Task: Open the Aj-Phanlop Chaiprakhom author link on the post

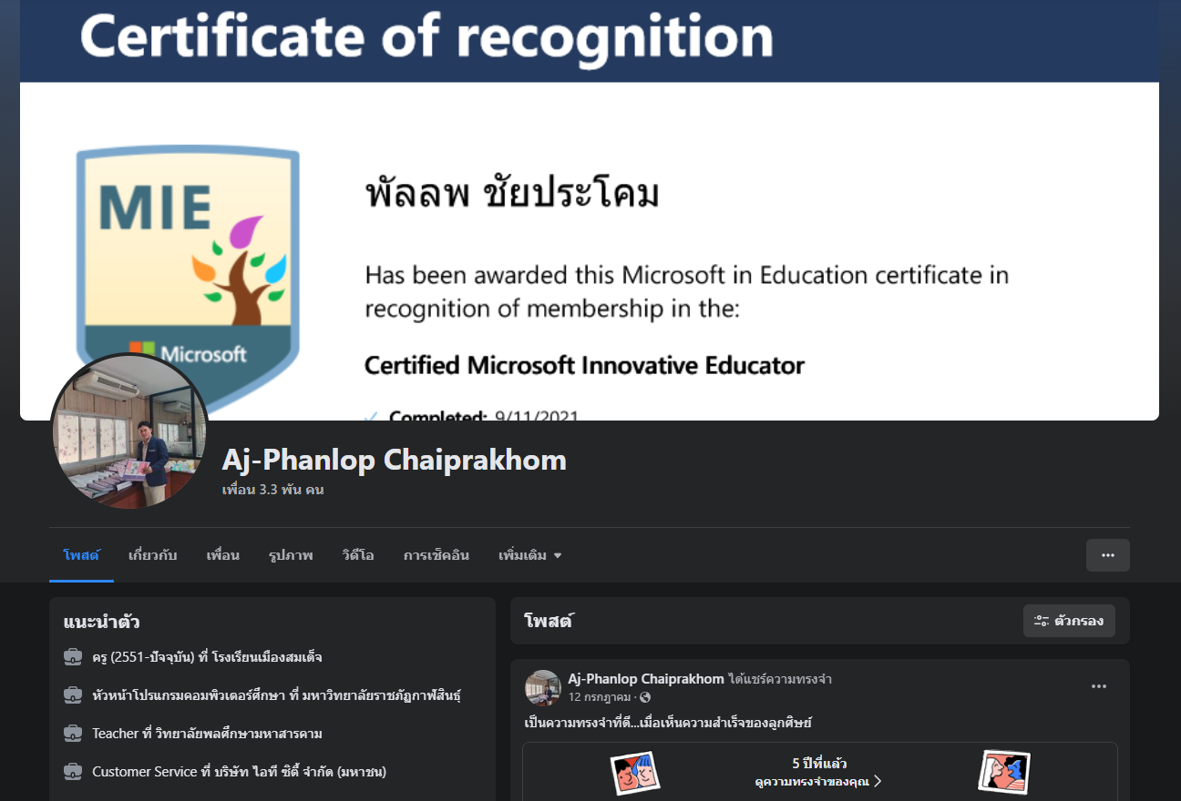Action: [x=646, y=679]
